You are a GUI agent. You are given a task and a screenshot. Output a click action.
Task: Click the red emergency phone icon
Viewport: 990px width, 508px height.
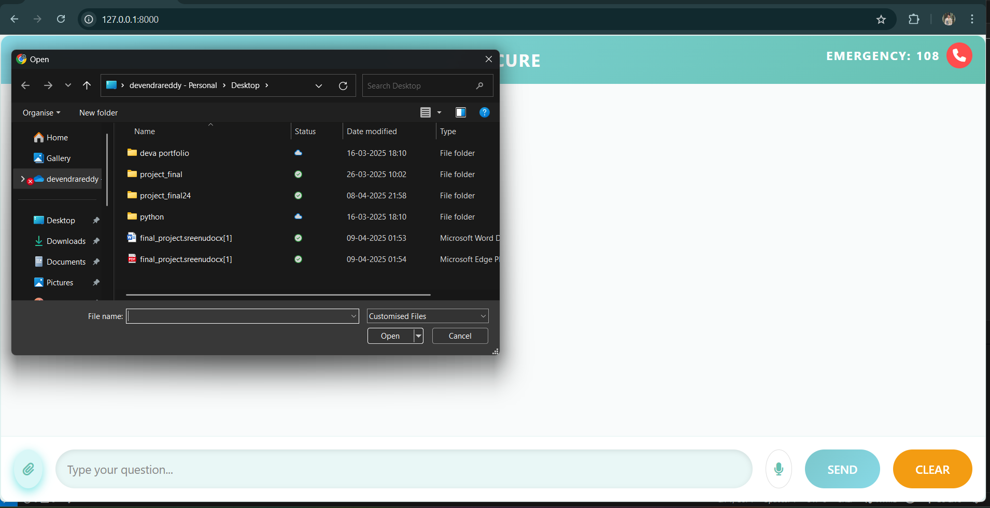coord(959,56)
